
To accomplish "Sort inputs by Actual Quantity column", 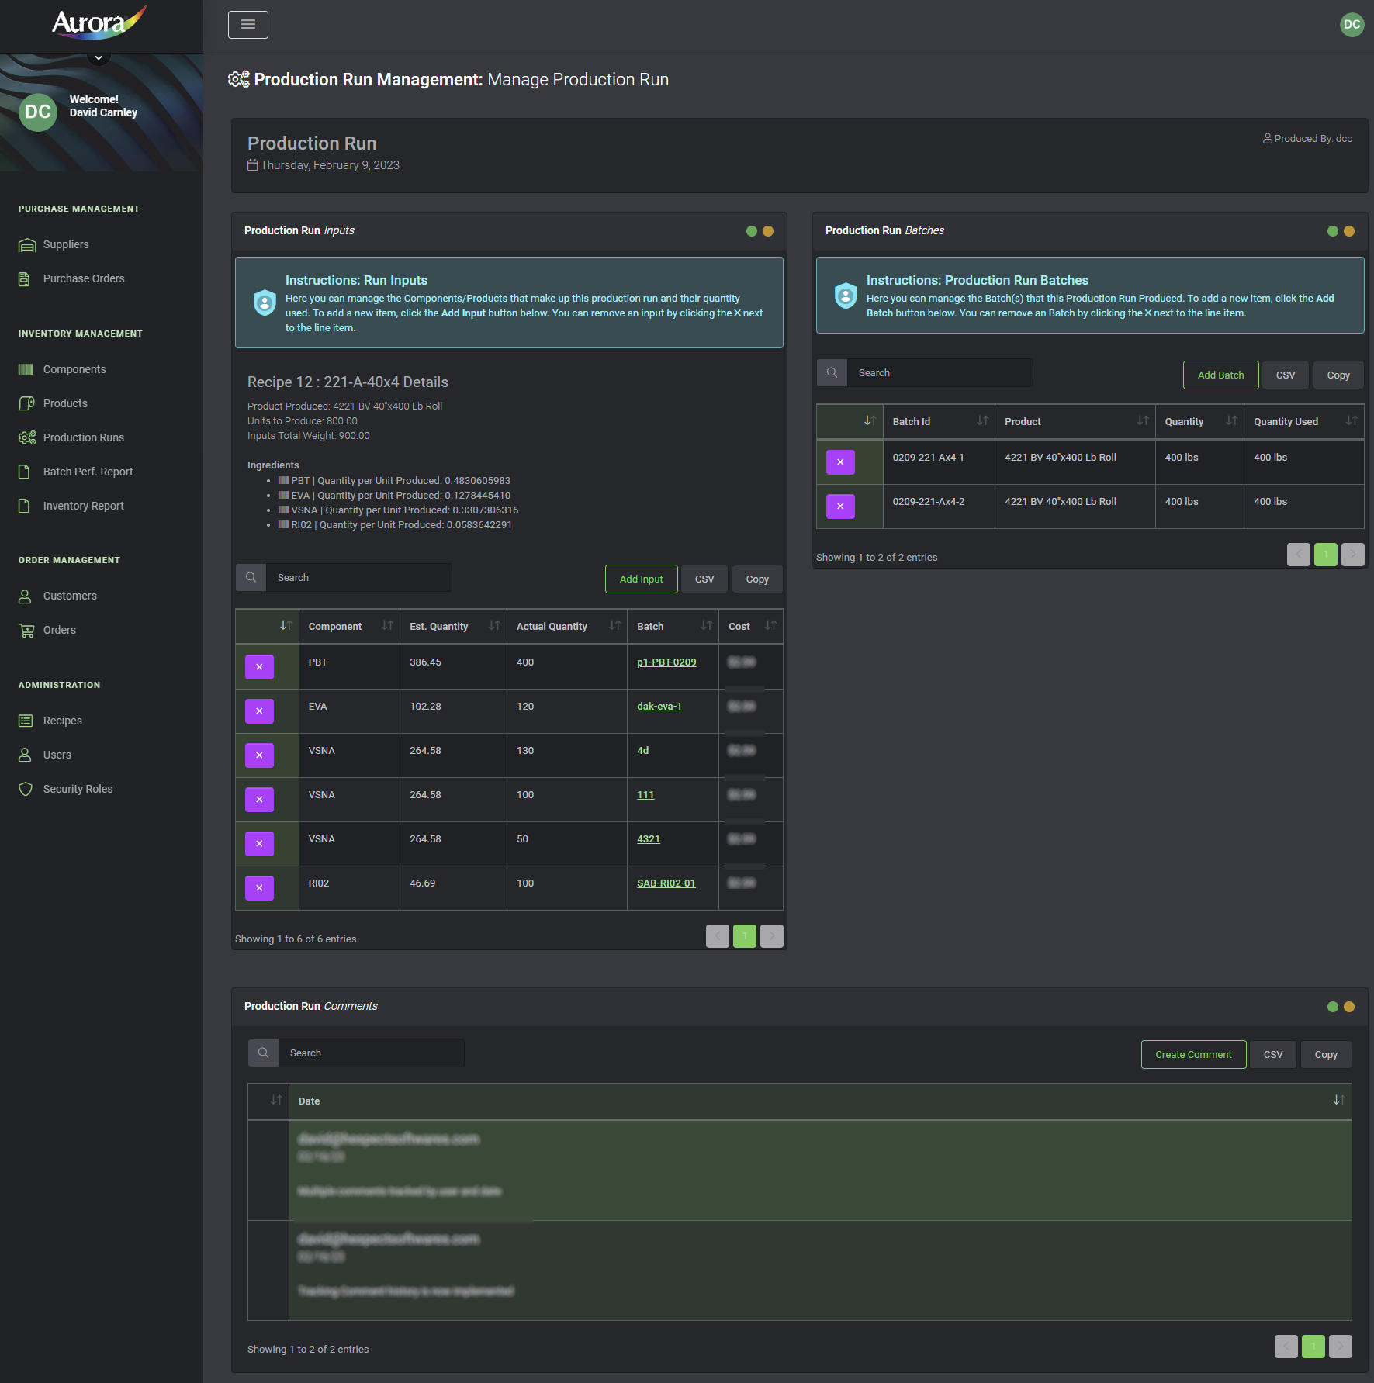I will 567,627.
